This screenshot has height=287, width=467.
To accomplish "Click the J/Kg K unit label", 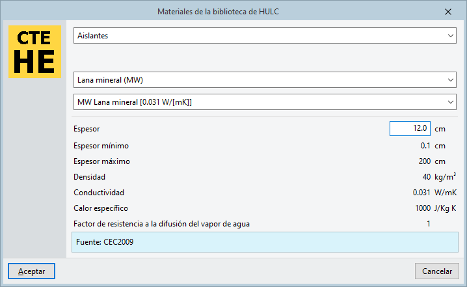I will (446, 208).
